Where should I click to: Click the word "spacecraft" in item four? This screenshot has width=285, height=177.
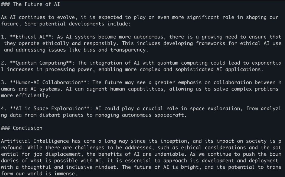pos(169,115)
